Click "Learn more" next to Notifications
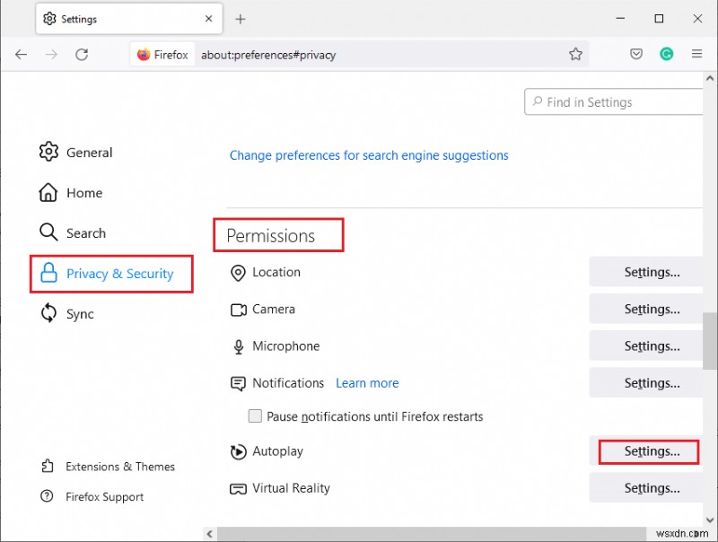Viewport: 718px width, 542px height. point(367,382)
